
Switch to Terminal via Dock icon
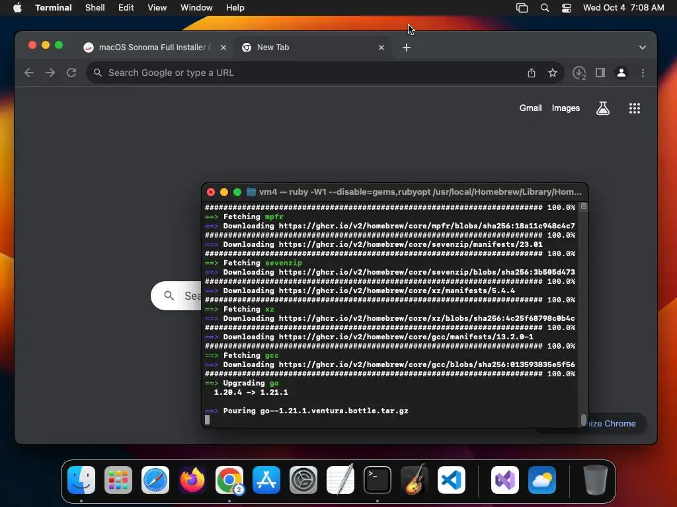[378, 480]
